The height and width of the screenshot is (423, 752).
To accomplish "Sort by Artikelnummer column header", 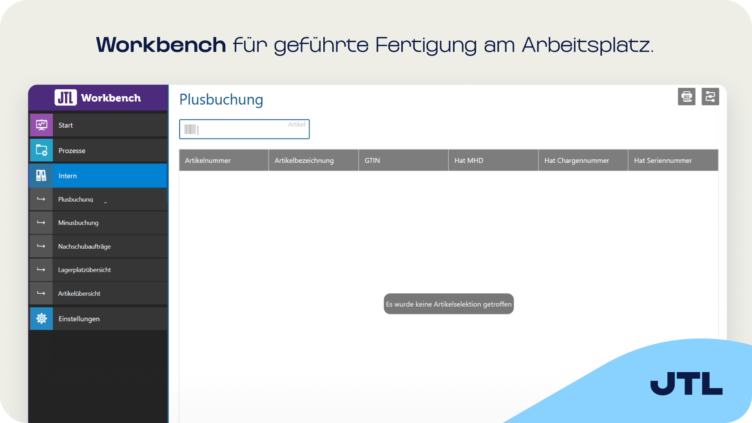I will 224,160.
